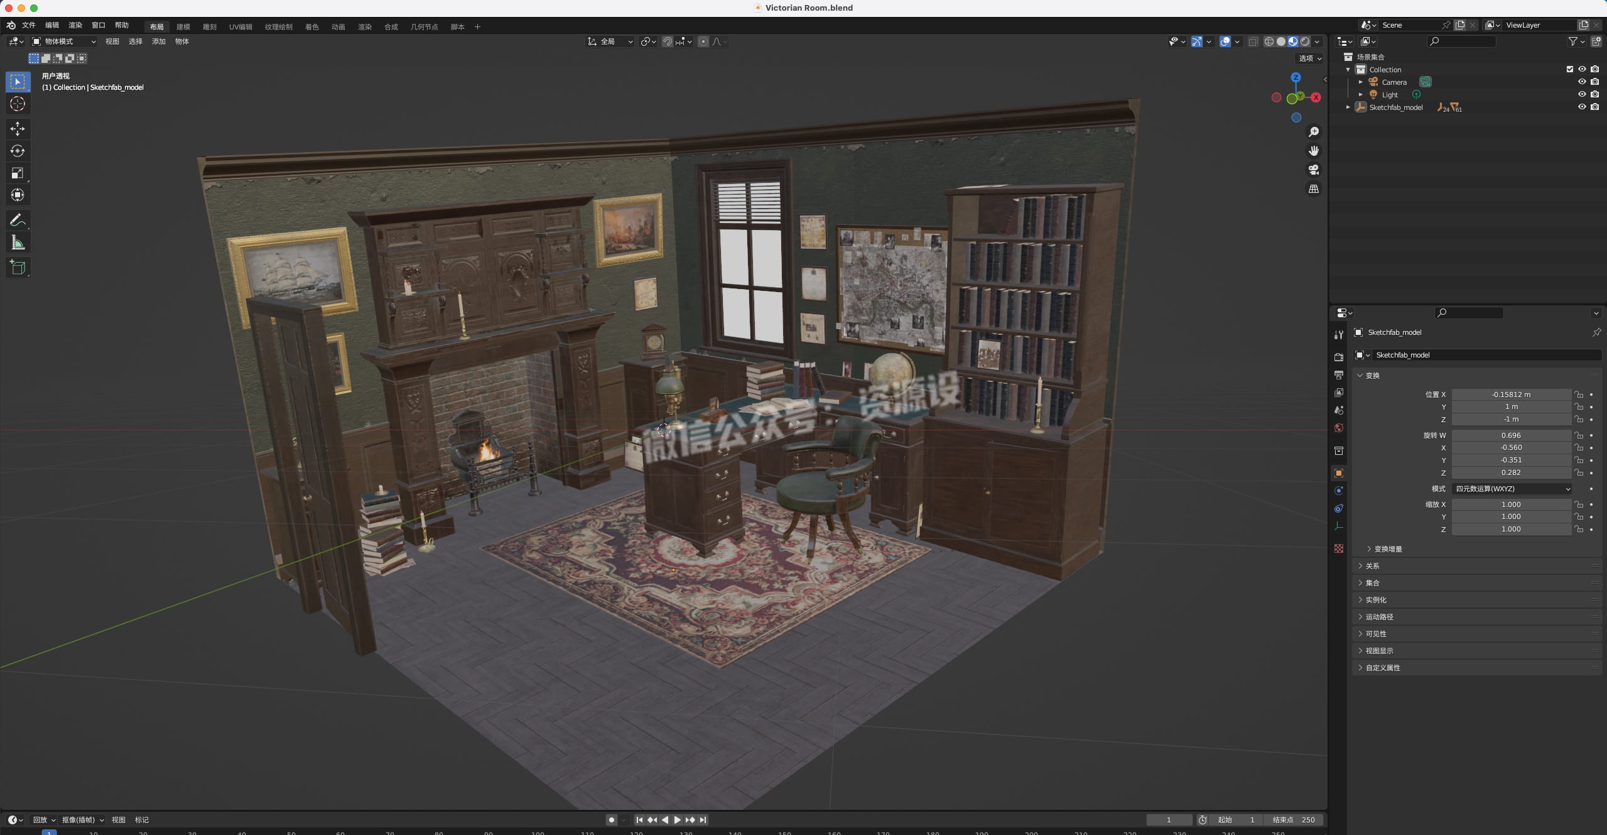Expand the 可见性 visibility panel
The height and width of the screenshot is (835, 1607).
click(x=1375, y=634)
